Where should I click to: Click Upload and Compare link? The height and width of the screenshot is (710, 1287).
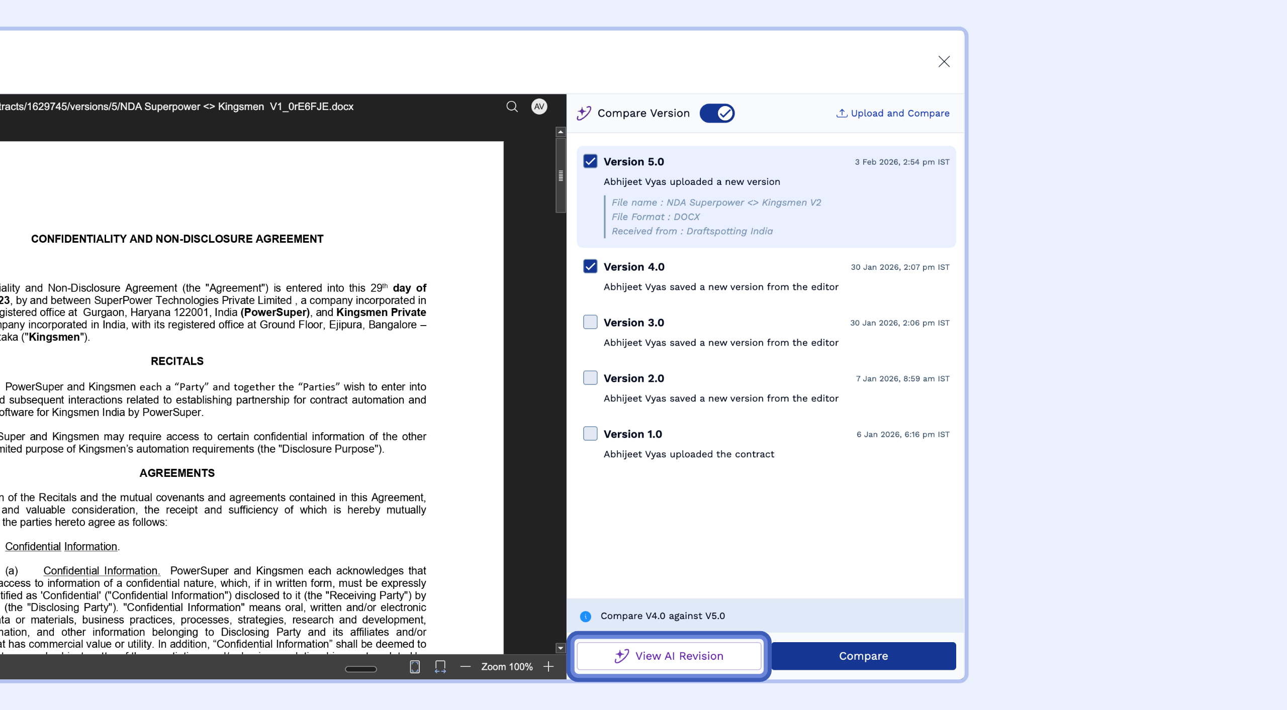point(893,113)
